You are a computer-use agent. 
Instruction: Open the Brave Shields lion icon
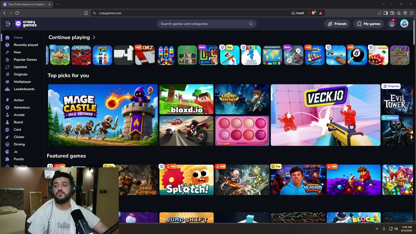point(313,13)
